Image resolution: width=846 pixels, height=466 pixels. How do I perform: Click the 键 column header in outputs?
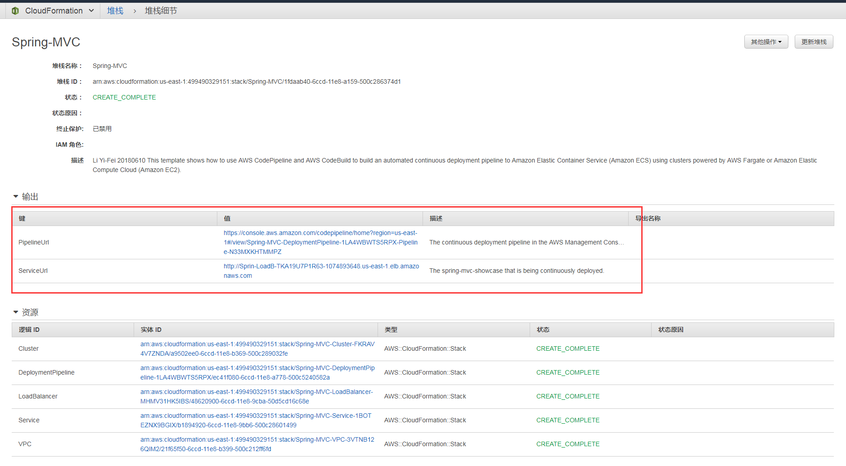pyautogui.click(x=114, y=218)
